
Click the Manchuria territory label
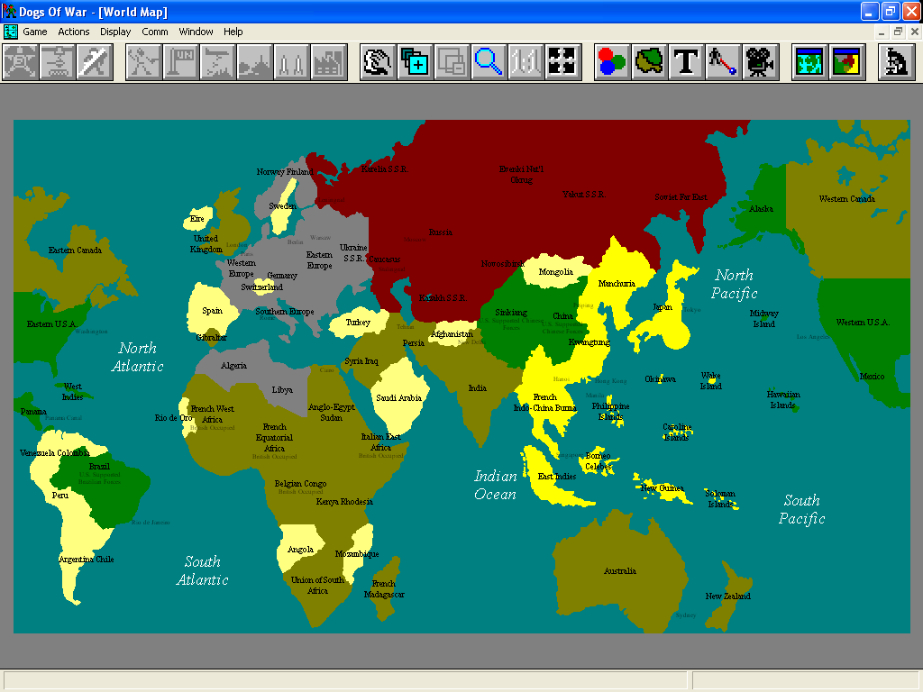click(617, 284)
